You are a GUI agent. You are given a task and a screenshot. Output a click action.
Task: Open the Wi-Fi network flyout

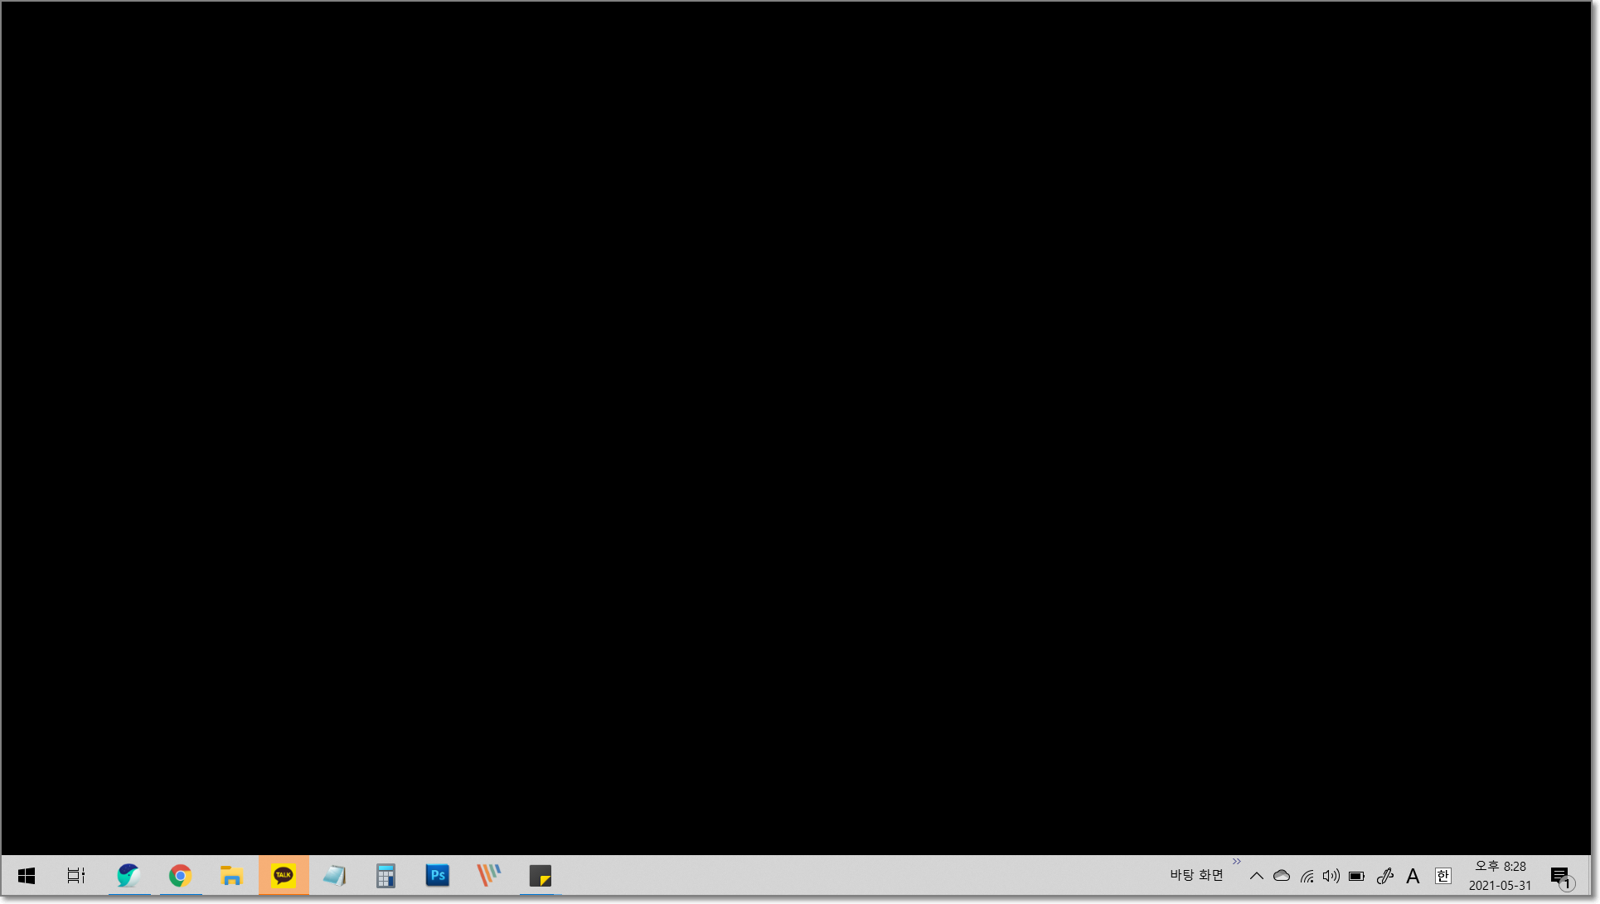coord(1307,876)
